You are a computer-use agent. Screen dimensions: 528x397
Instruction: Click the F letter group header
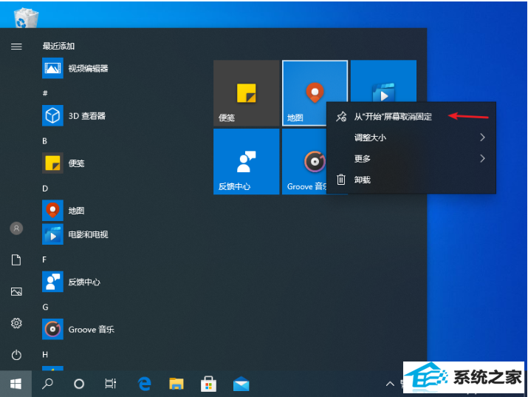click(44, 259)
